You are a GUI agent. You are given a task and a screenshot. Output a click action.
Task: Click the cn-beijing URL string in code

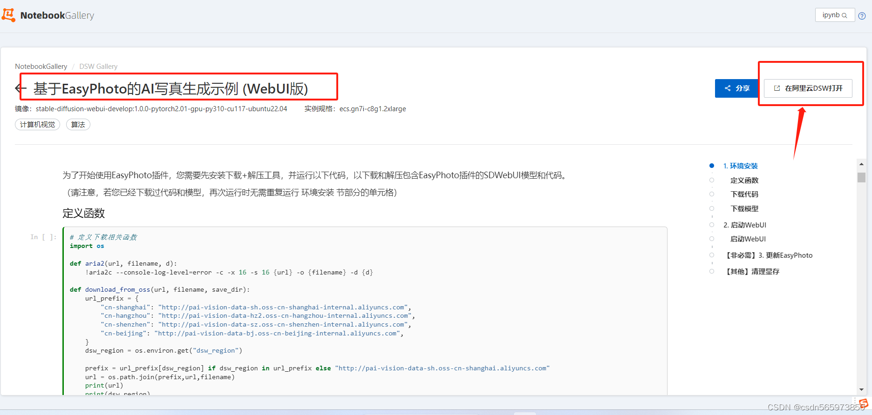coord(277,333)
